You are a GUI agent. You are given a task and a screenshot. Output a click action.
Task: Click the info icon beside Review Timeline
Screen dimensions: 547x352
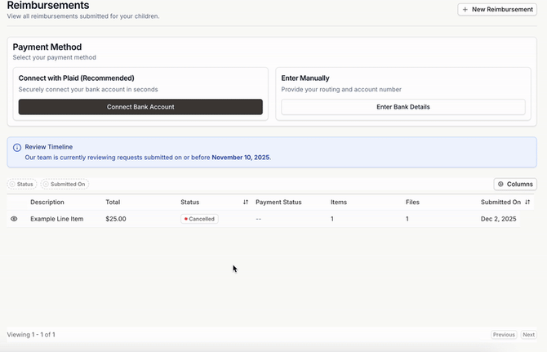pyautogui.click(x=17, y=148)
